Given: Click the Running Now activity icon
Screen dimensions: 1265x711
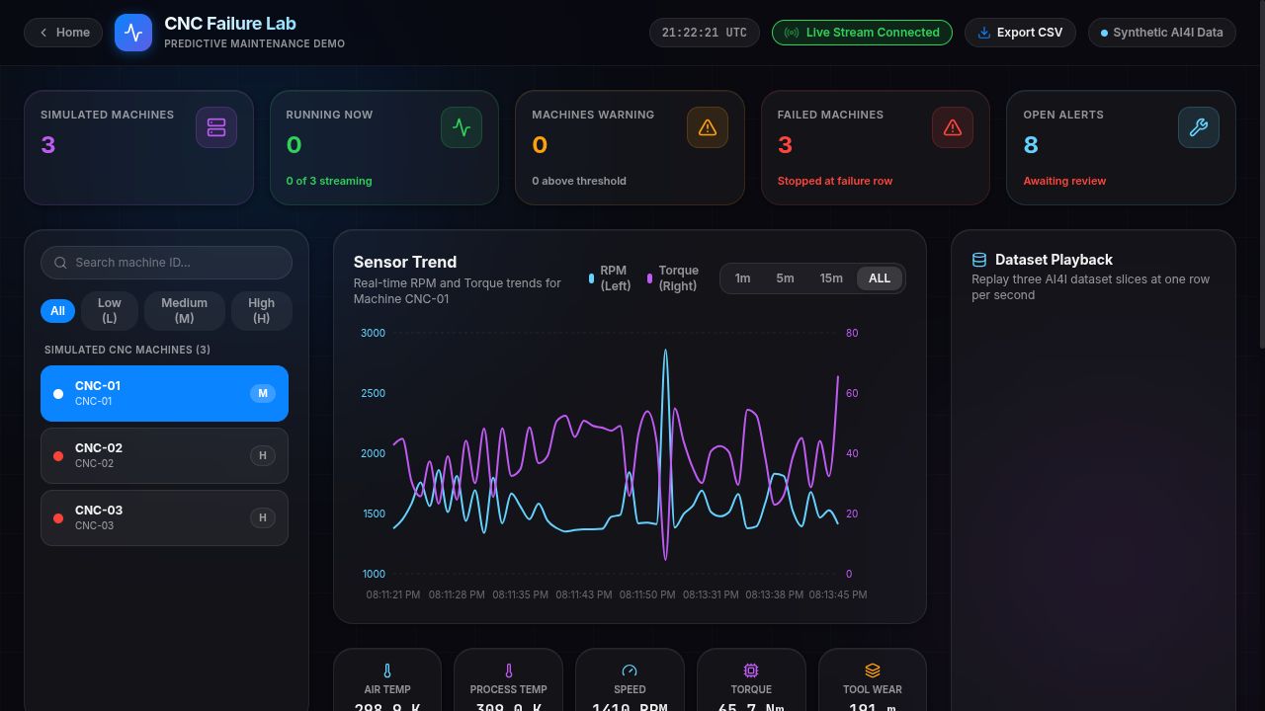Looking at the screenshot, I should [x=462, y=127].
